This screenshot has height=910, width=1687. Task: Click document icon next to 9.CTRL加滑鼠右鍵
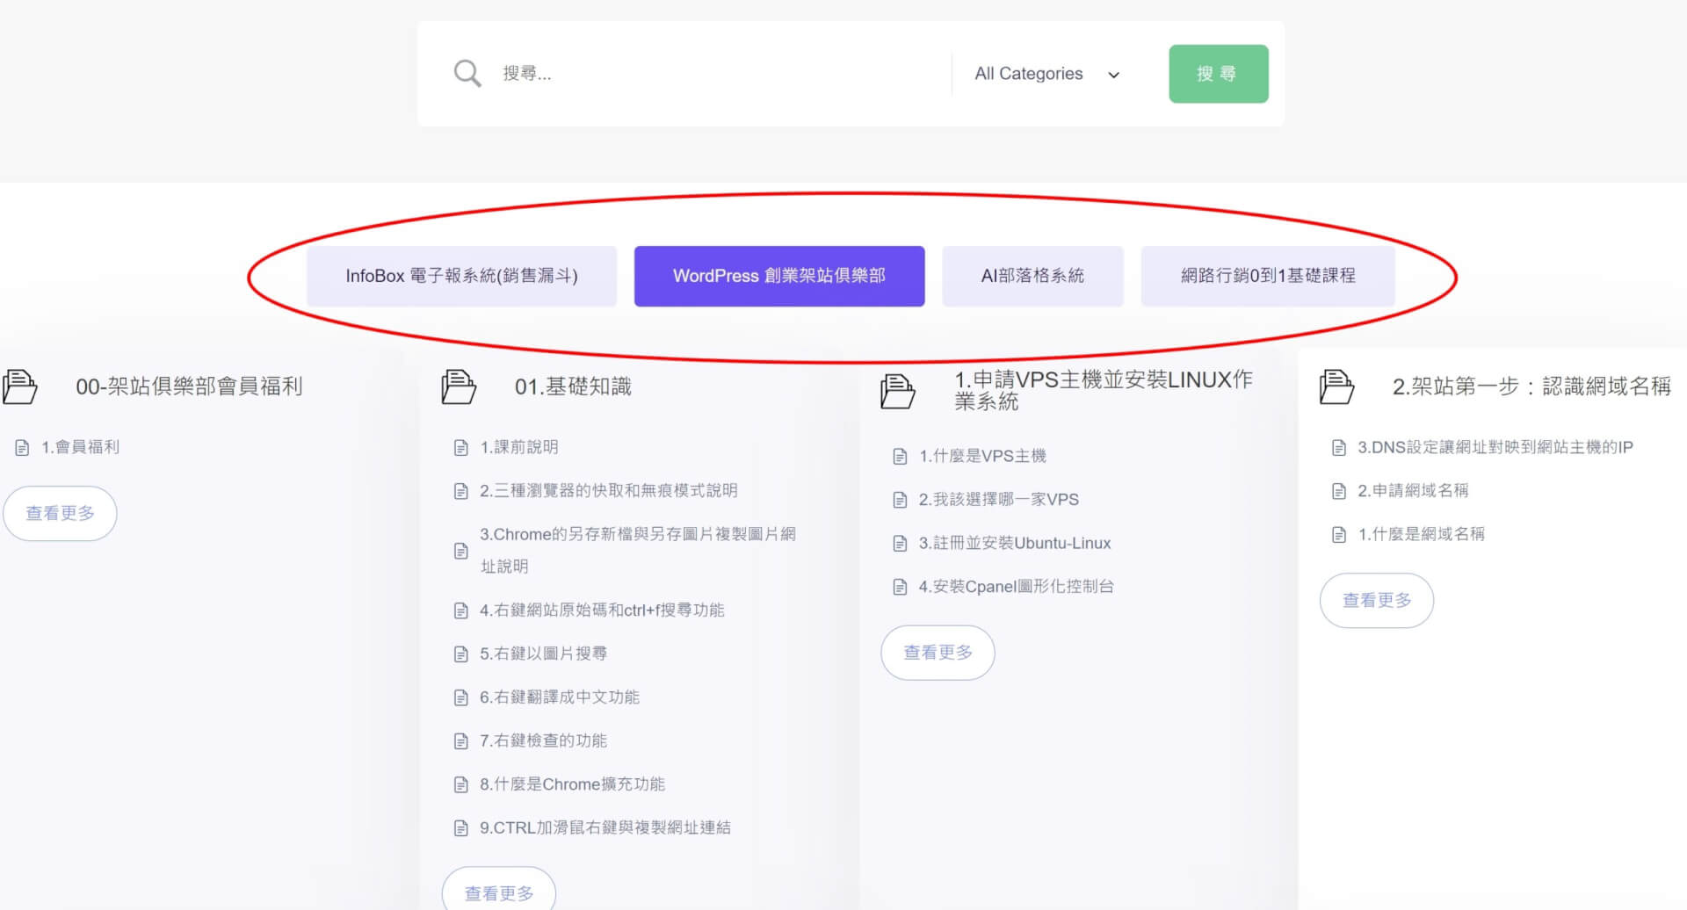[460, 828]
